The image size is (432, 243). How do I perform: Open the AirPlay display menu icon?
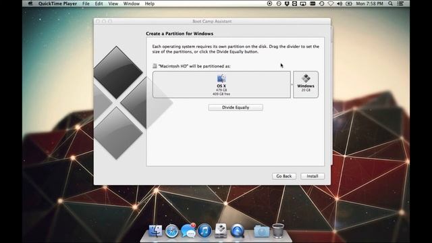tap(303, 3)
